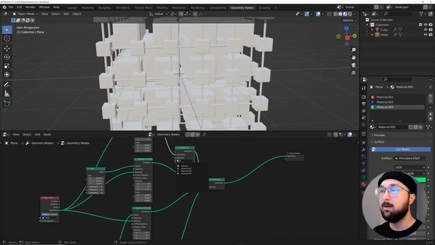This screenshot has height=245, width=435.
Task: Open the Edit menu
Action: click(x=19, y=7)
